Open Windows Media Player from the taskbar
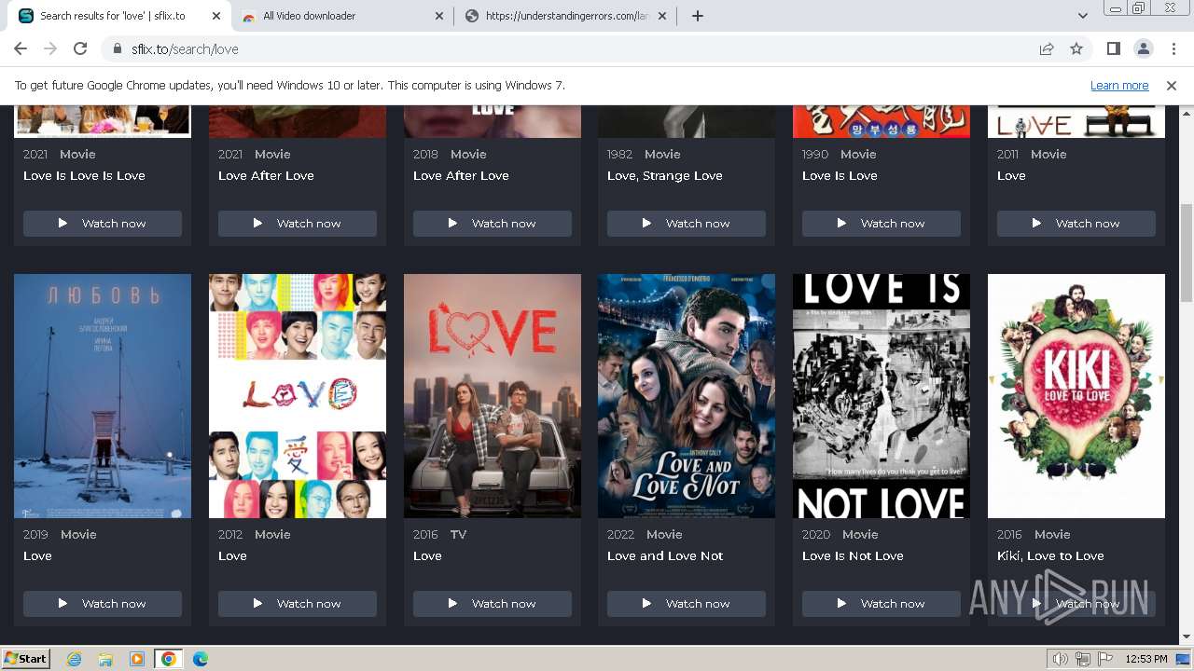 click(x=137, y=659)
